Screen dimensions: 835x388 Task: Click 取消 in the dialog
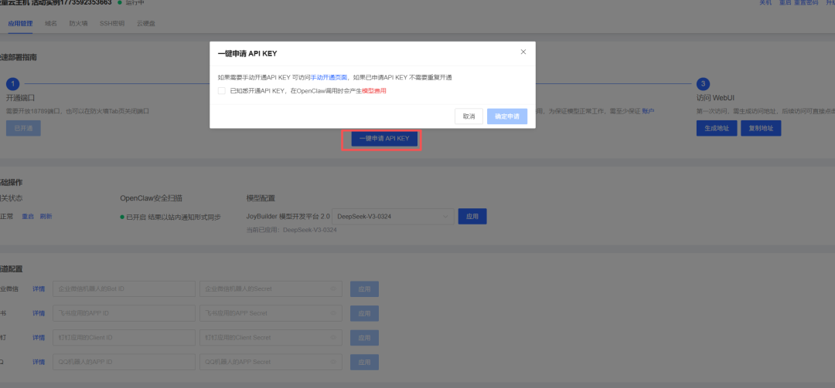tap(469, 116)
